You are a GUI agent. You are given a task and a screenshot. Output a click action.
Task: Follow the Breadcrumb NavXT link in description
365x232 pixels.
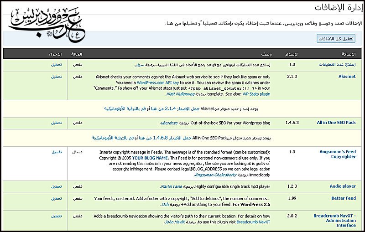point(253,222)
